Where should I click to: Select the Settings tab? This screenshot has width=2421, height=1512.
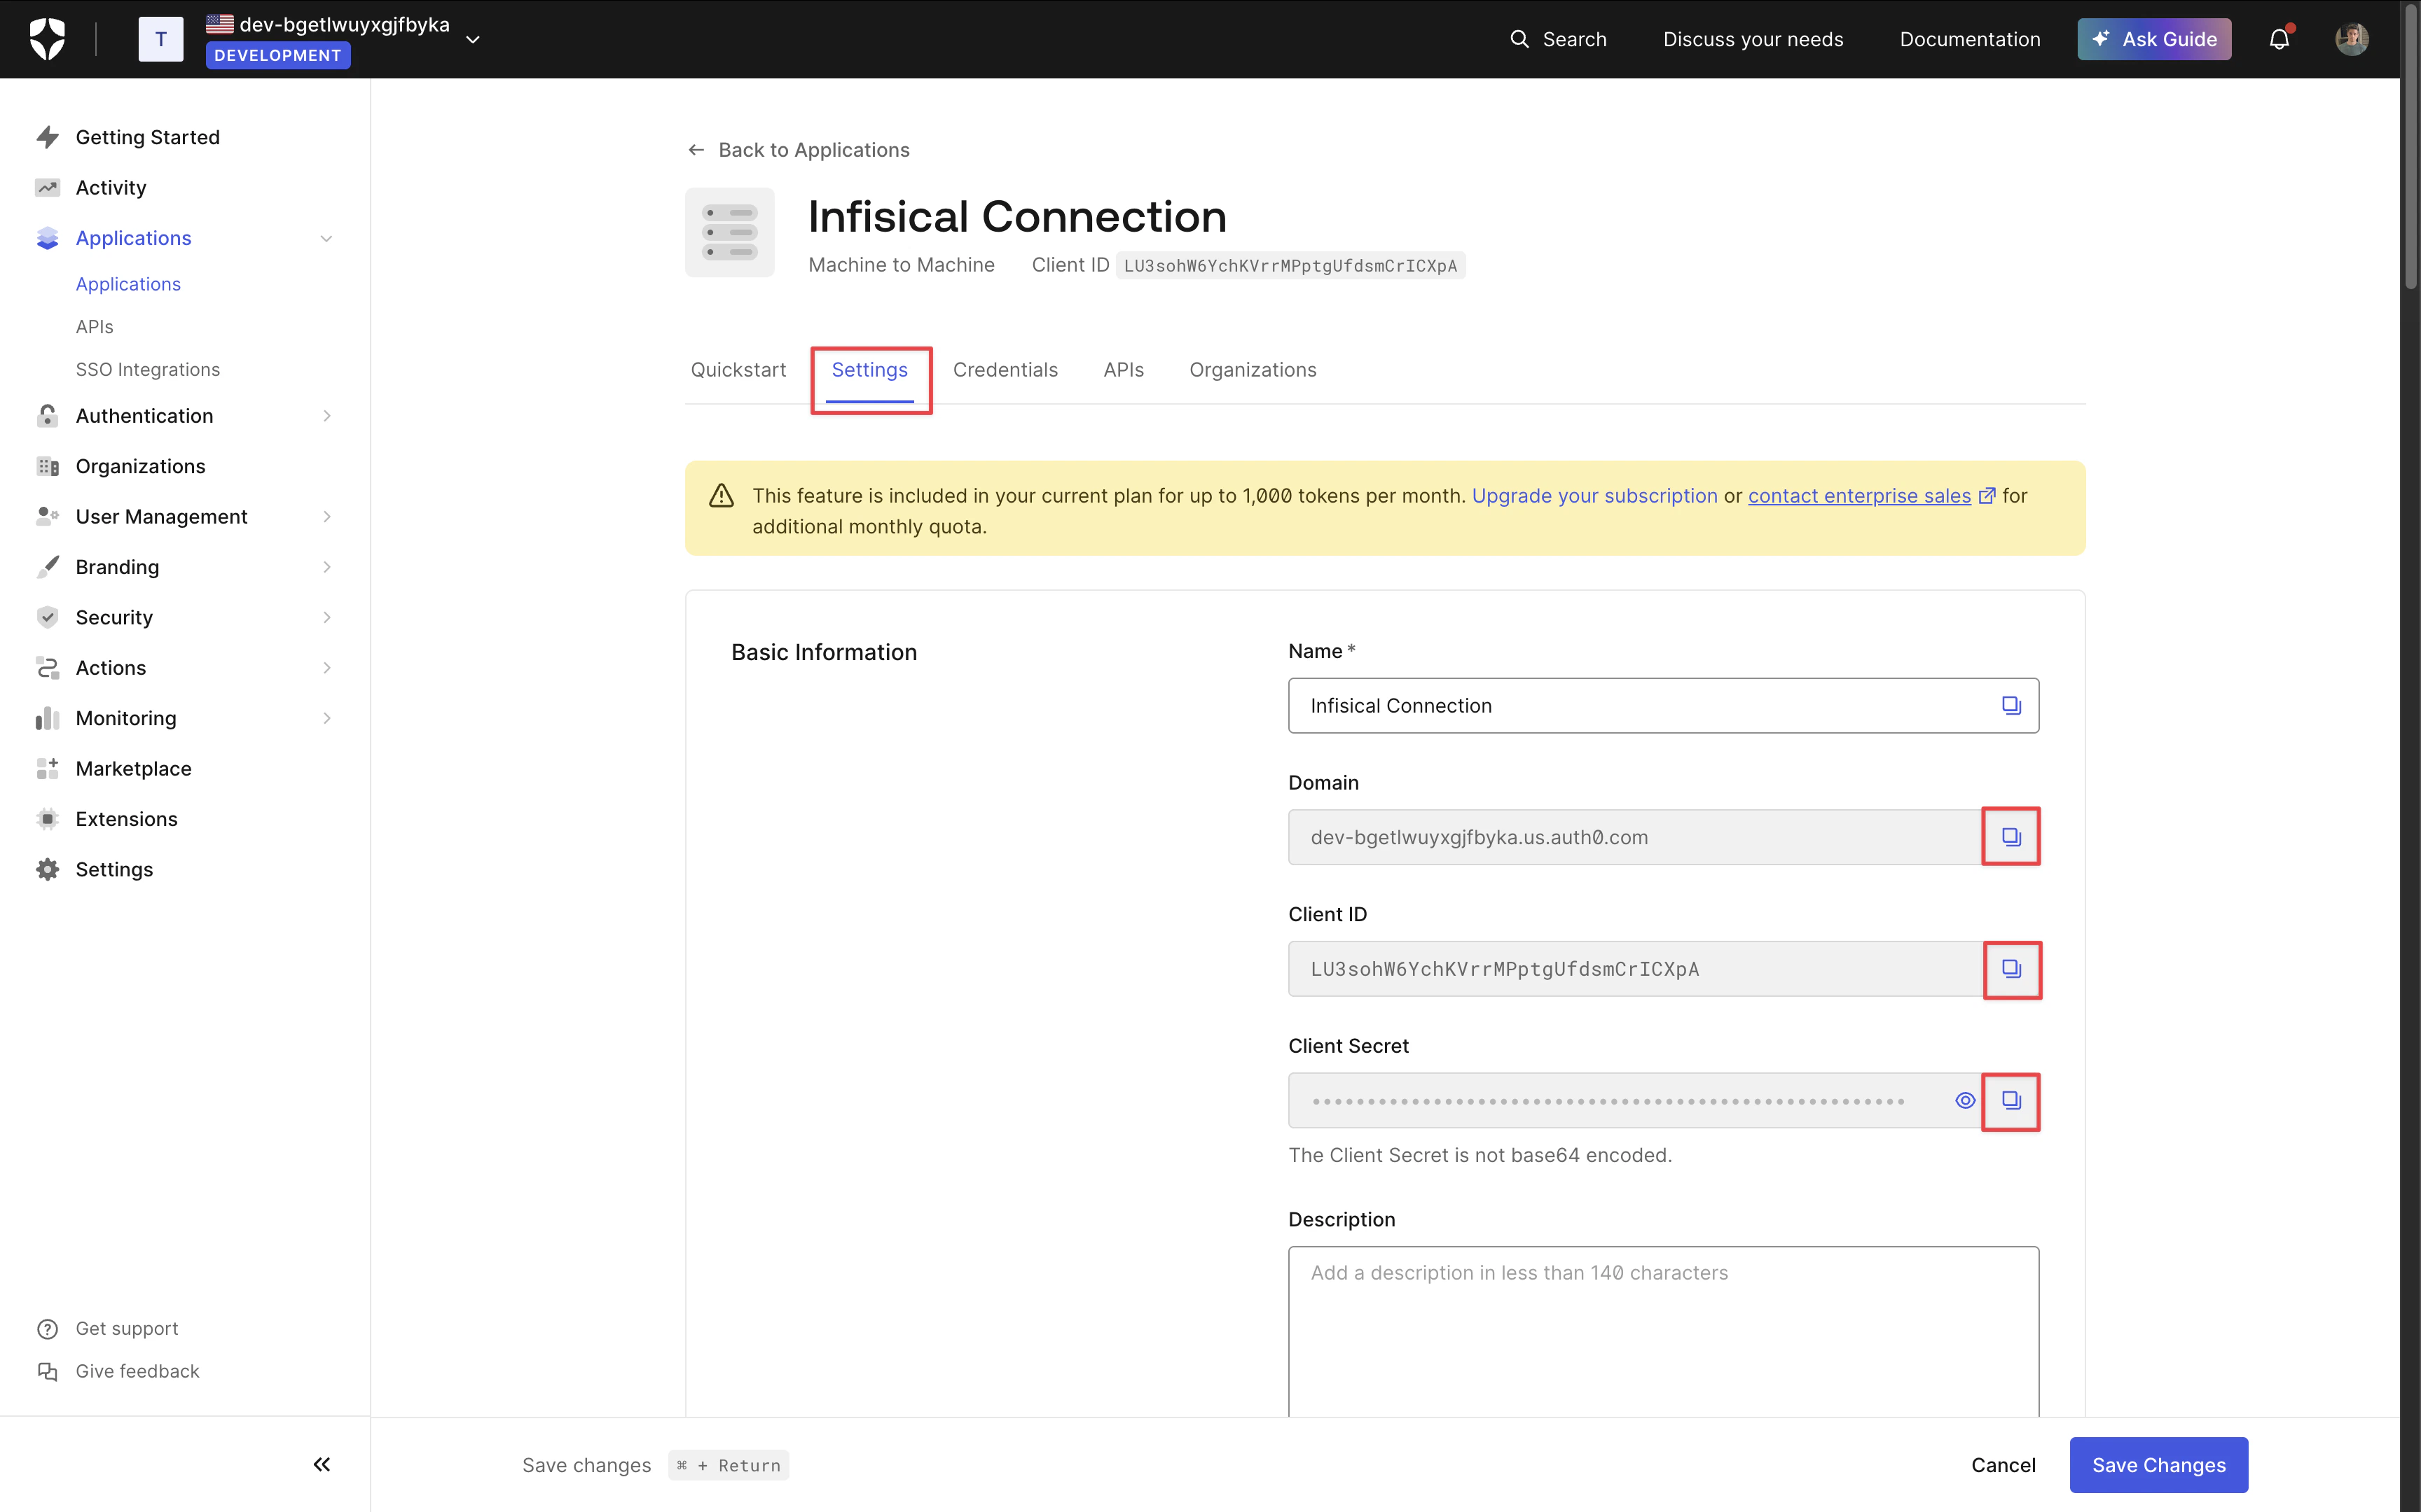coord(869,370)
